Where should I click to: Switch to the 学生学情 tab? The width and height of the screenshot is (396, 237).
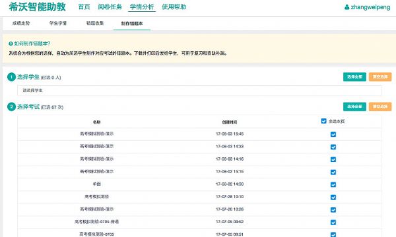click(58, 23)
